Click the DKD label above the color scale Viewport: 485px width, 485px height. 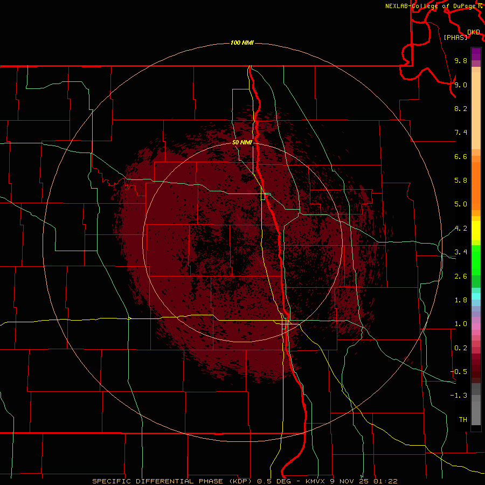point(474,32)
